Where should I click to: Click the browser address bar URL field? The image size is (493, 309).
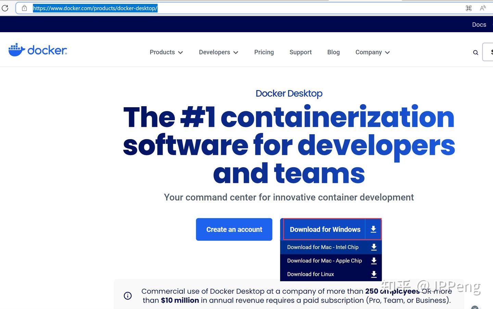tap(240, 8)
